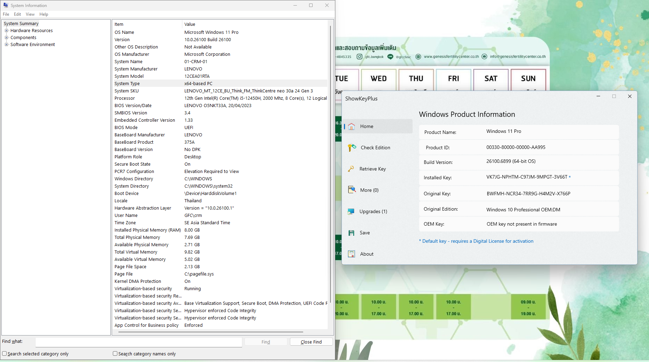Expand the Components tree node
649x362 pixels.
click(6, 38)
